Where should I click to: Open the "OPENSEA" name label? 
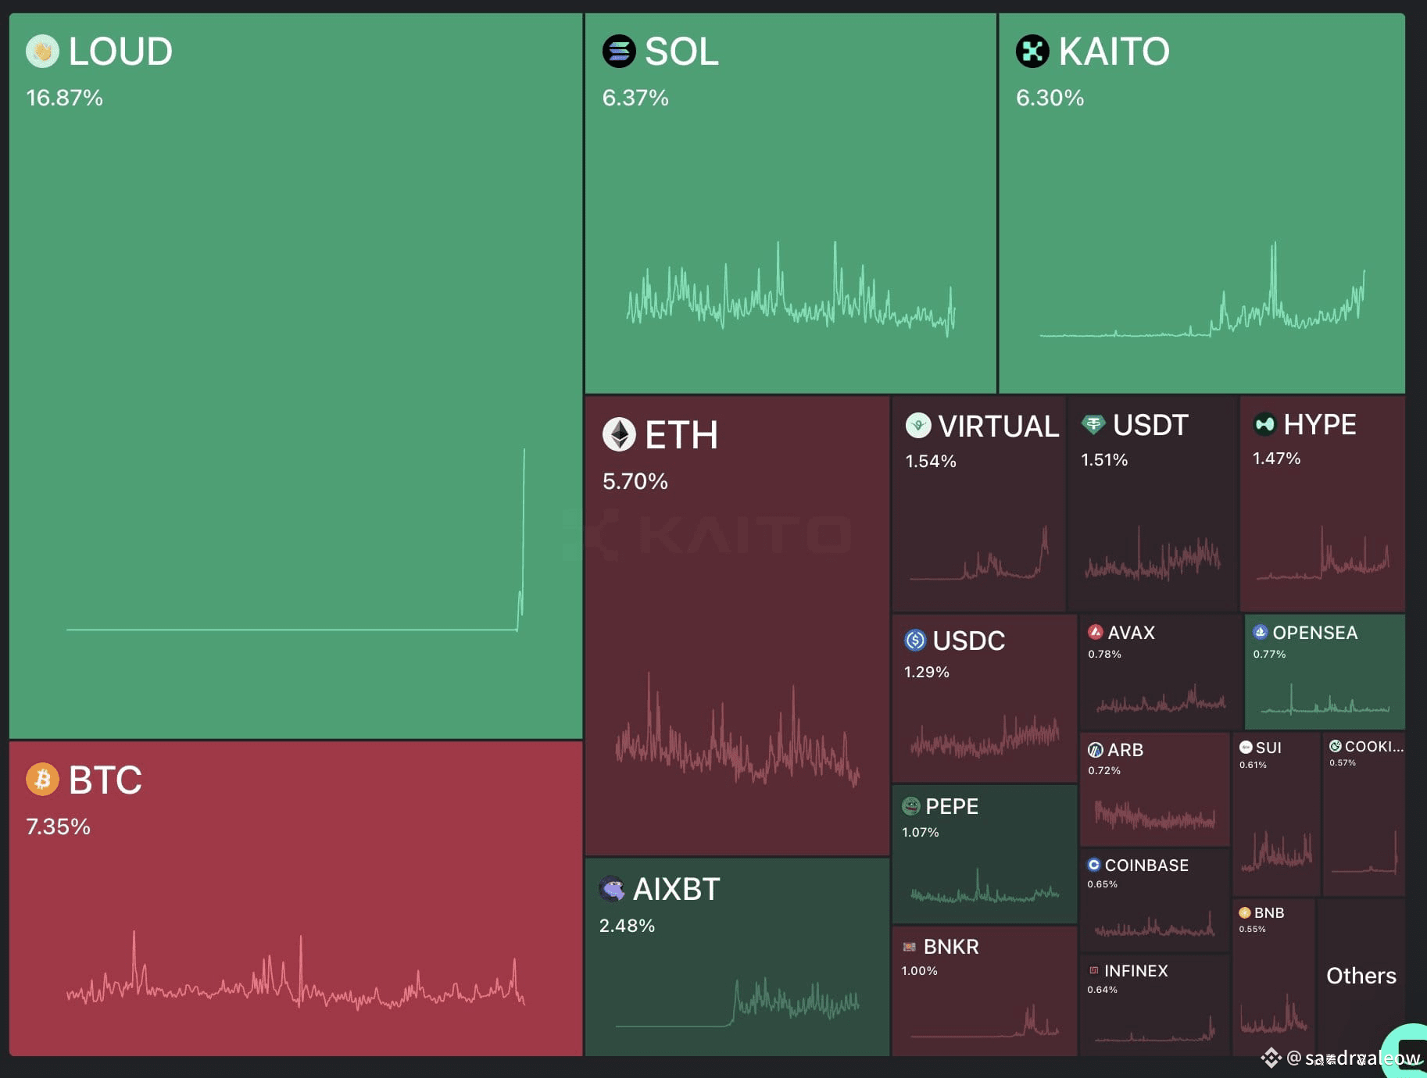pyautogui.click(x=1315, y=632)
